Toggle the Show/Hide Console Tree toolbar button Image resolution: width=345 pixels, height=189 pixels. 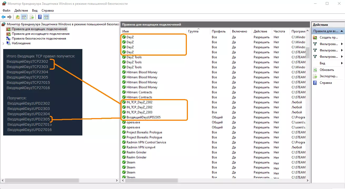coord(24,17)
